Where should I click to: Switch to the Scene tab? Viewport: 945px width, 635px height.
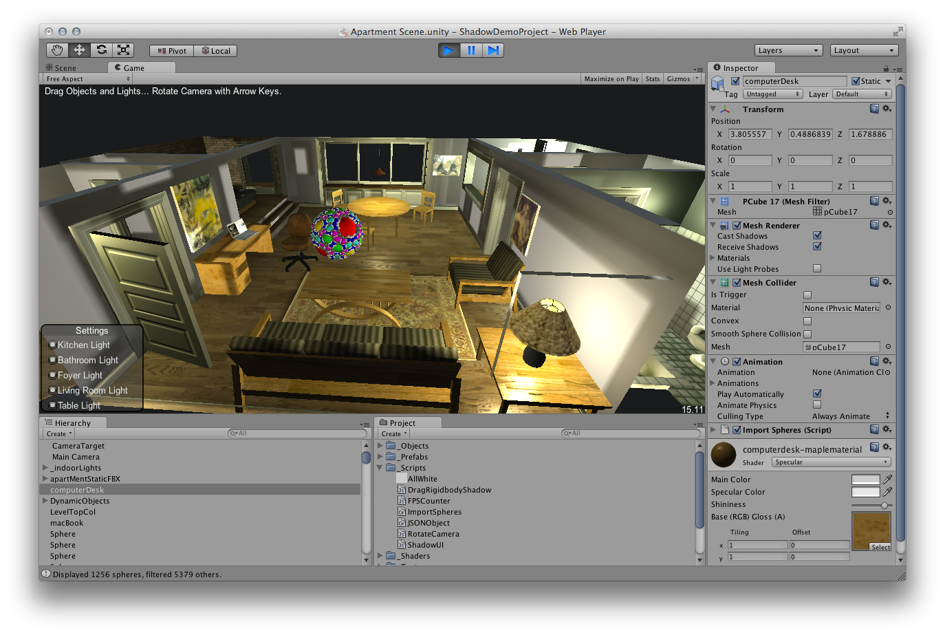pos(62,67)
